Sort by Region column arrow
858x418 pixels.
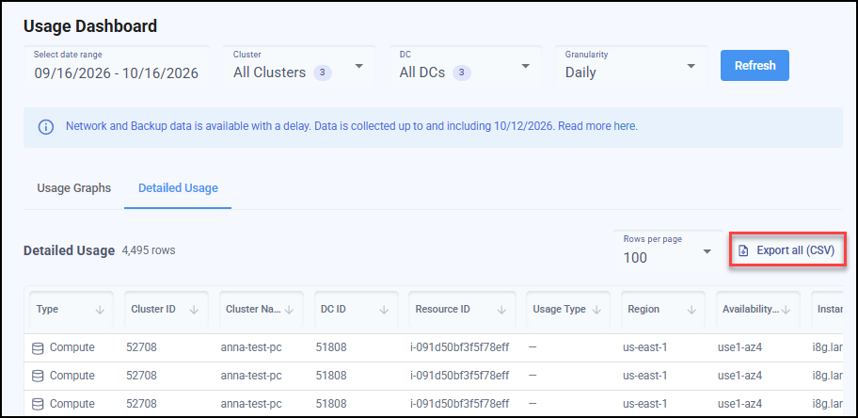click(691, 310)
